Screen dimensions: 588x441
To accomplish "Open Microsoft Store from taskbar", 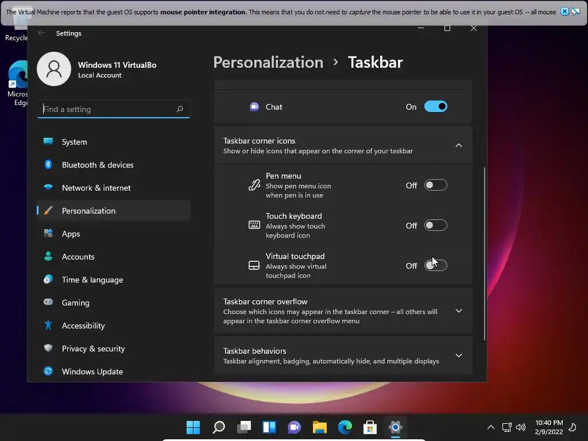I will tap(370, 427).
